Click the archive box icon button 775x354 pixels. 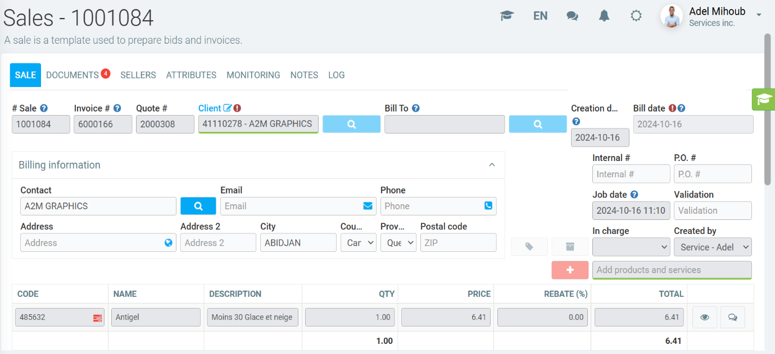570,247
